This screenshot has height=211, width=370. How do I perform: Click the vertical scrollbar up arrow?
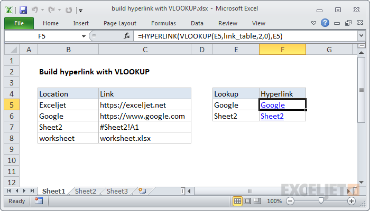[361, 53]
